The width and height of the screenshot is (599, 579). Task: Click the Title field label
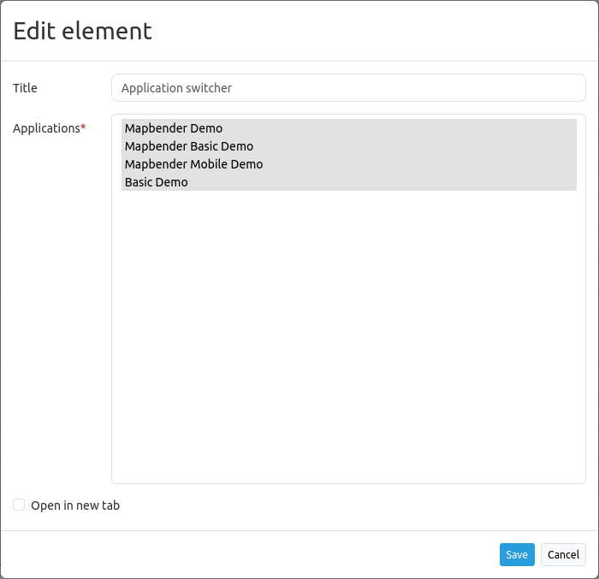click(x=26, y=88)
